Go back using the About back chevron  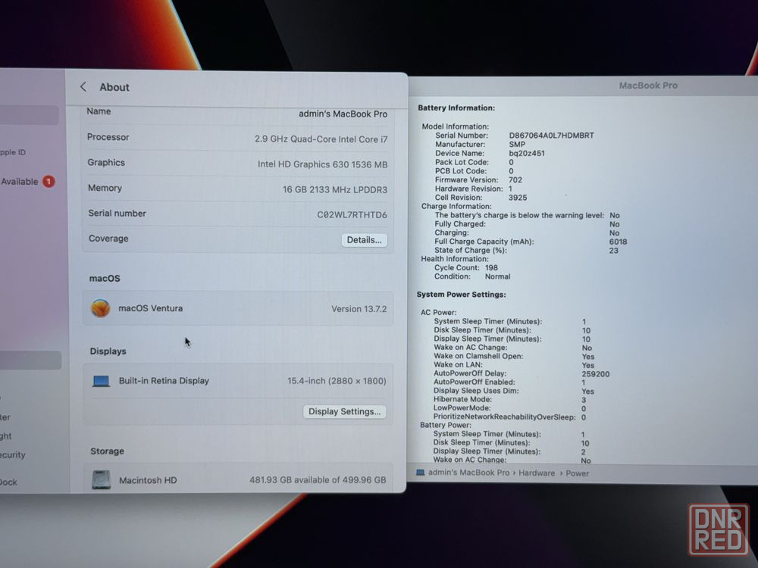pyautogui.click(x=83, y=87)
